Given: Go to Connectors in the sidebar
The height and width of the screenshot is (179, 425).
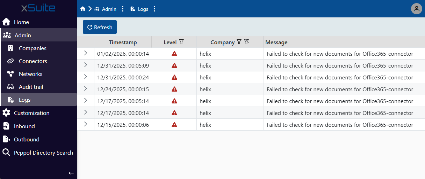Looking at the screenshot, I should 33,61.
